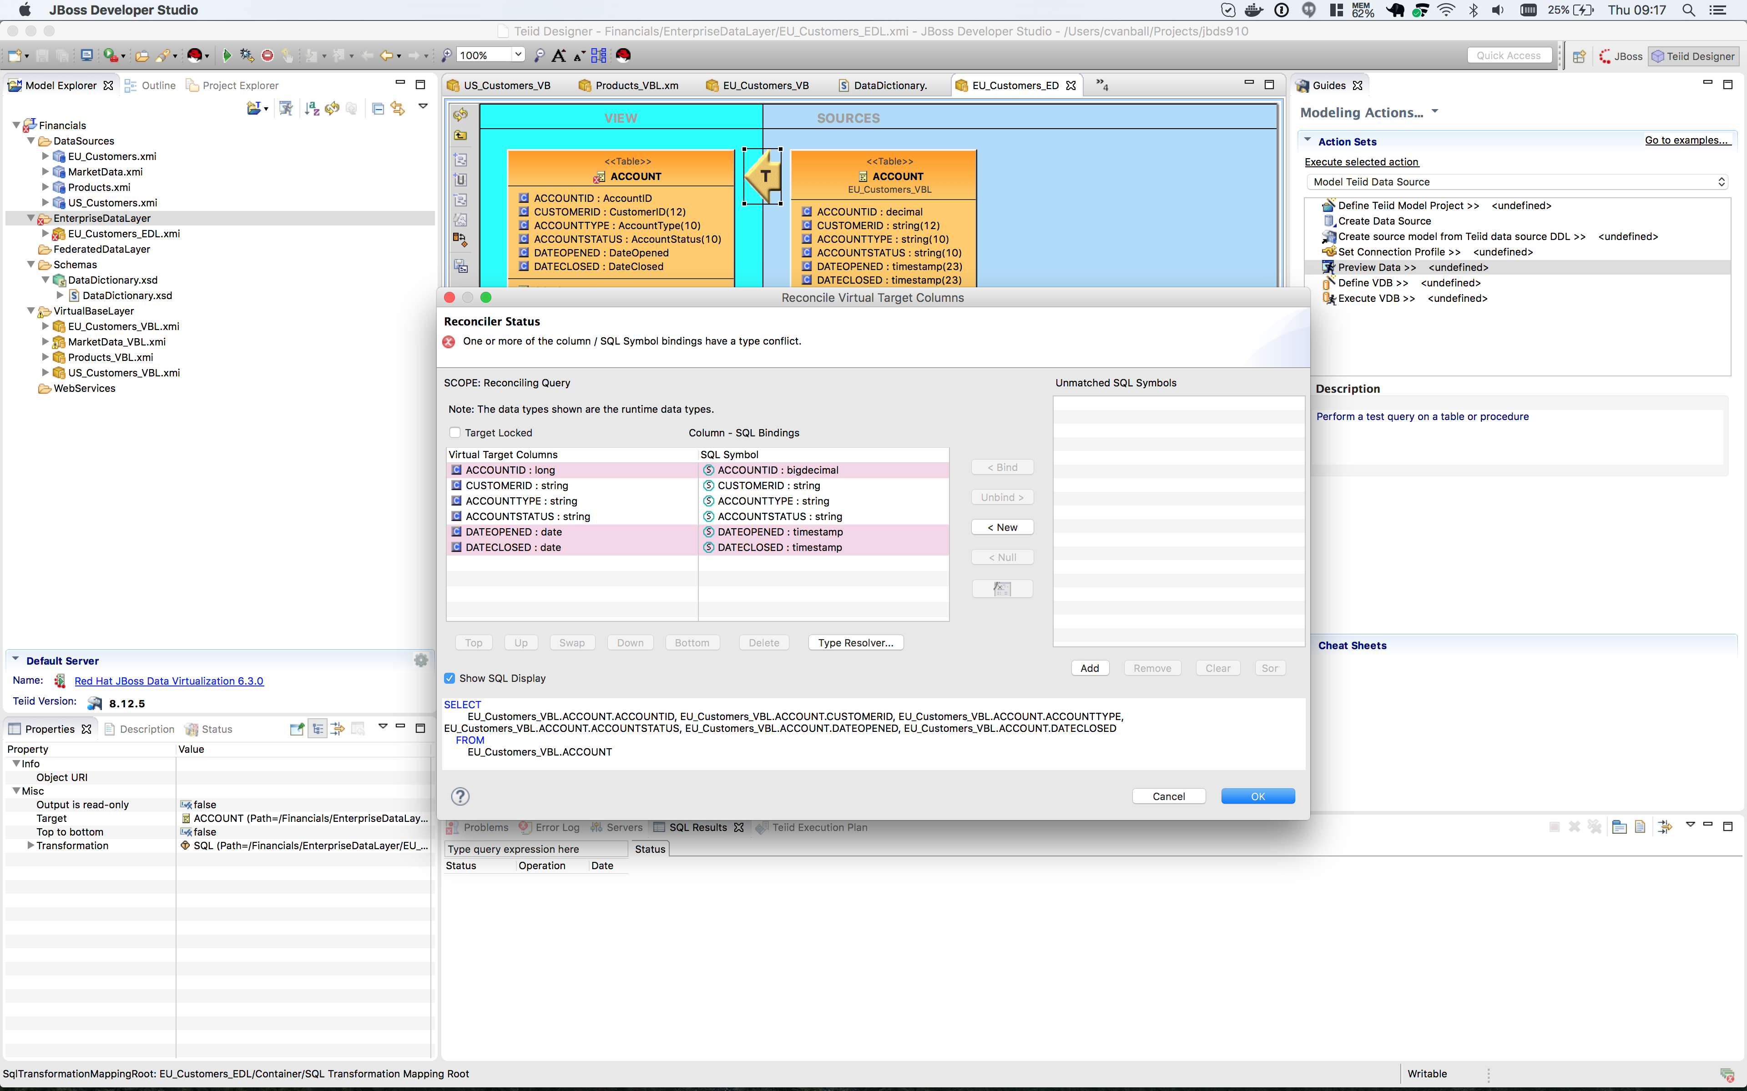Screen dimensions: 1747x1091
Task: Uncheck the Show SQL Display checkbox
Action: [450, 678]
